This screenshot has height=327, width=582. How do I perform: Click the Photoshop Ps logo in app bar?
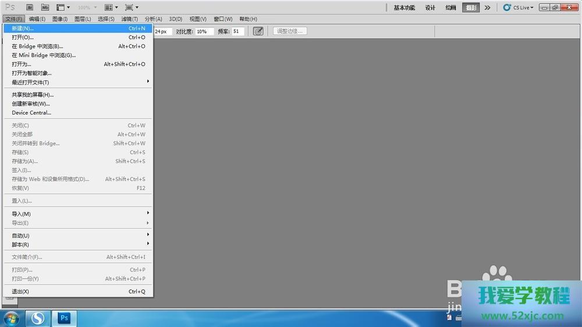(10, 8)
